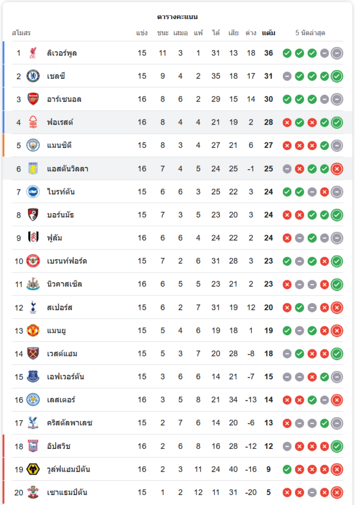
Task: Click the Liverpool club crest icon
Action: [x=33, y=53]
